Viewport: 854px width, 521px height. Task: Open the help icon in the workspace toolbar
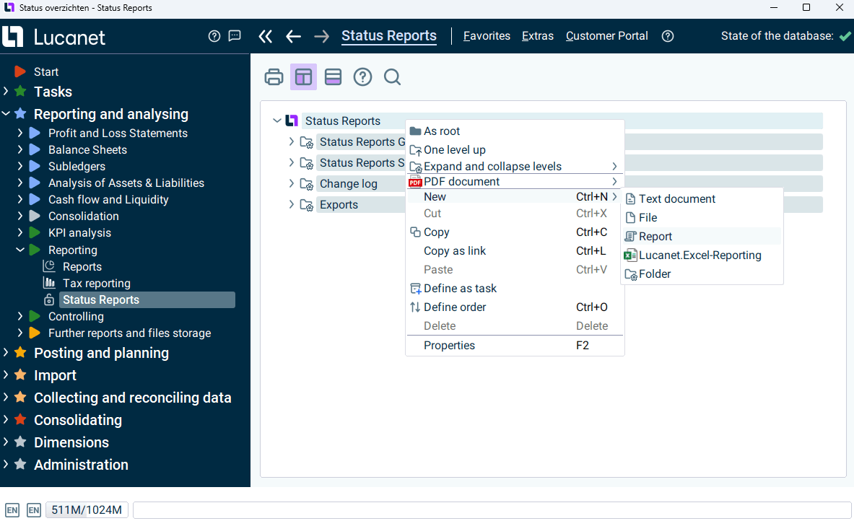click(362, 76)
